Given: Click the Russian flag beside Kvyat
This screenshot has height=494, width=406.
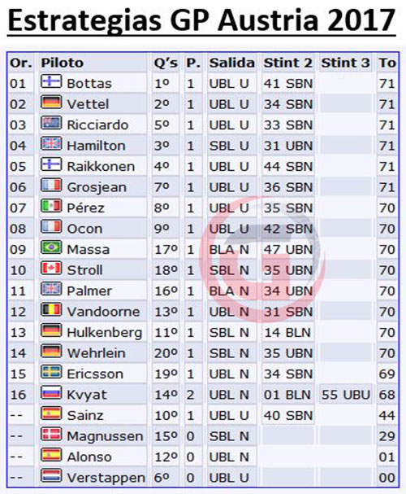Looking at the screenshot, I should click(51, 393).
